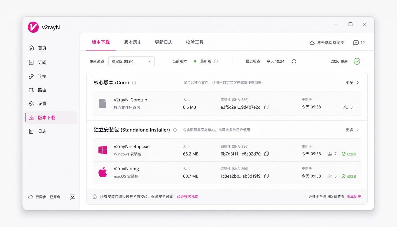Expand 更多 for 核心版本 (Core) section
The height and width of the screenshot is (227, 397).
pyautogui.click(x=352, y=83)
